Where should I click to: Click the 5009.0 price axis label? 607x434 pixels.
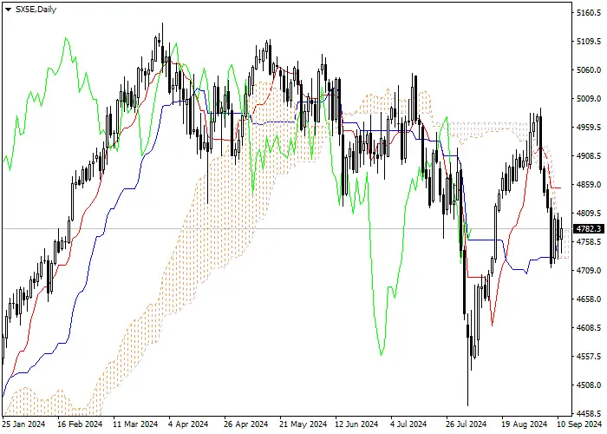click(589, 98)
